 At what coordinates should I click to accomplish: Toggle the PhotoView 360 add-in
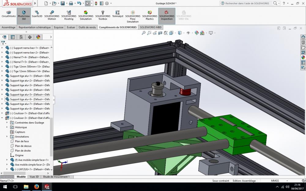[x=24, y=15]
